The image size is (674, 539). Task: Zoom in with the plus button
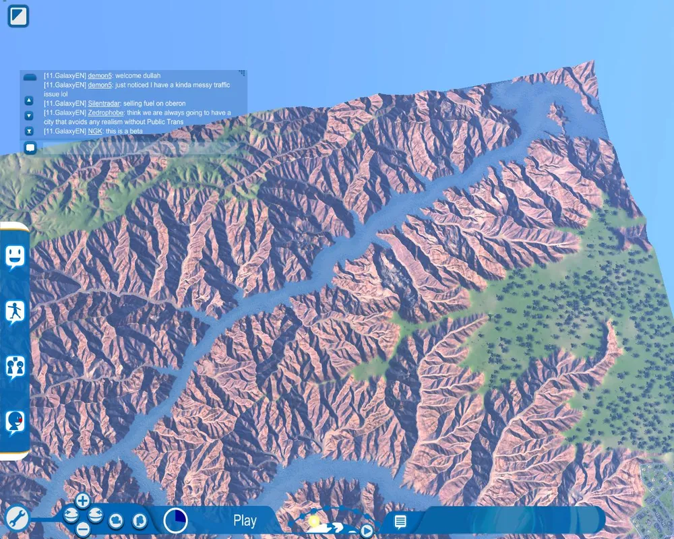pos(82,501)
